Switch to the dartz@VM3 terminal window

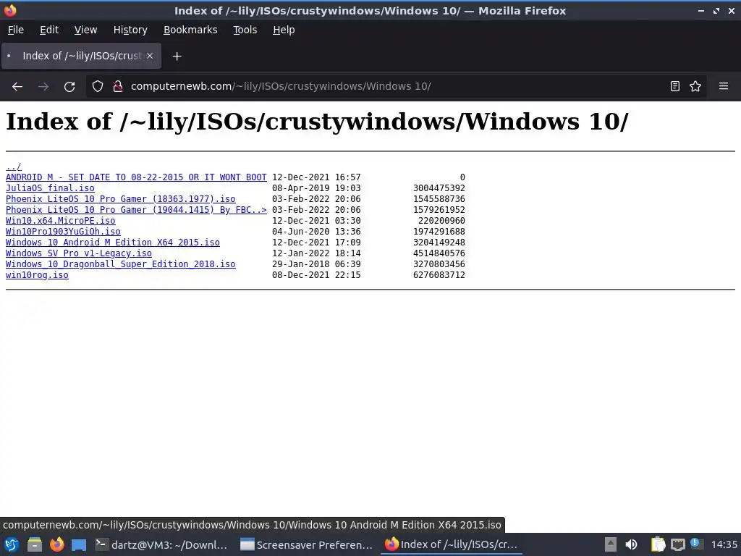point(161,544)
